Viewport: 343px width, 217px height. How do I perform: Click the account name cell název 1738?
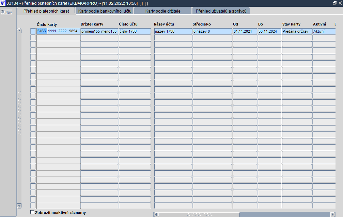(x=173, y=31)
